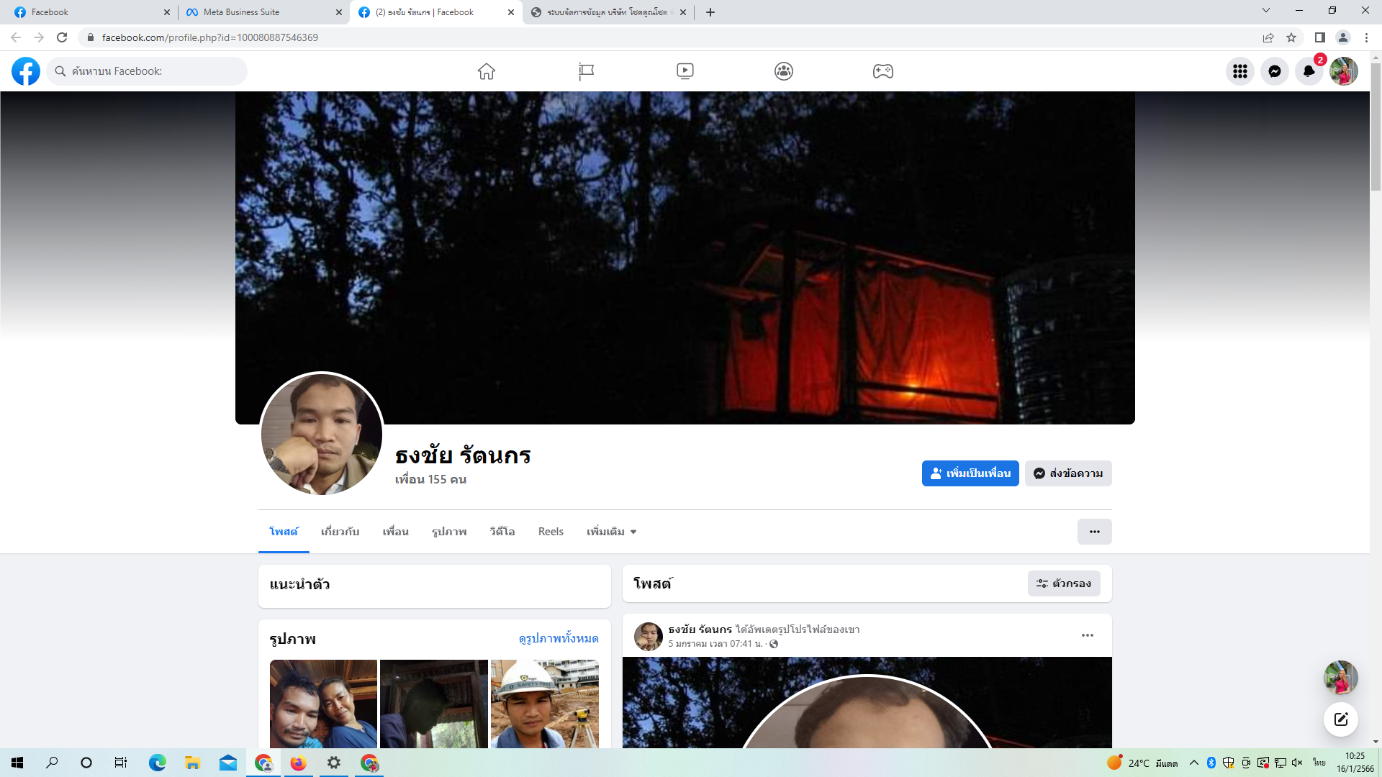Open the Reels tab
Screen dimensions: 1382x777
(x=551, y=532)
